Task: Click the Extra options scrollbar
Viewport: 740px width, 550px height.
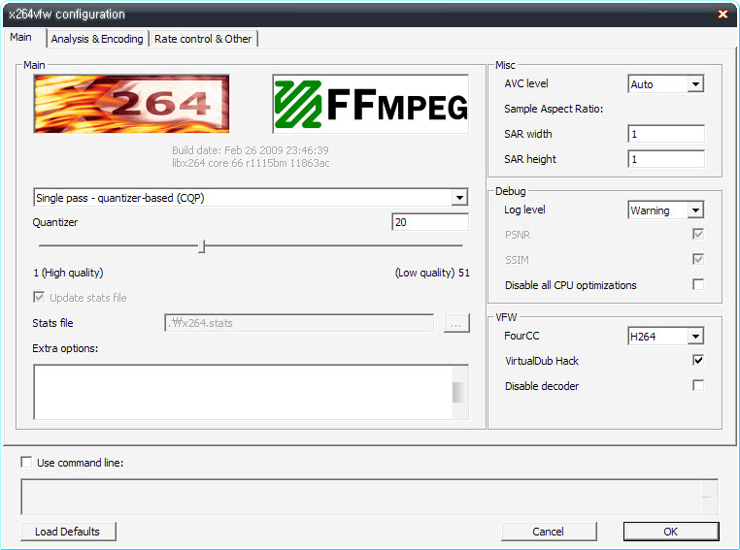Action: 457,392
